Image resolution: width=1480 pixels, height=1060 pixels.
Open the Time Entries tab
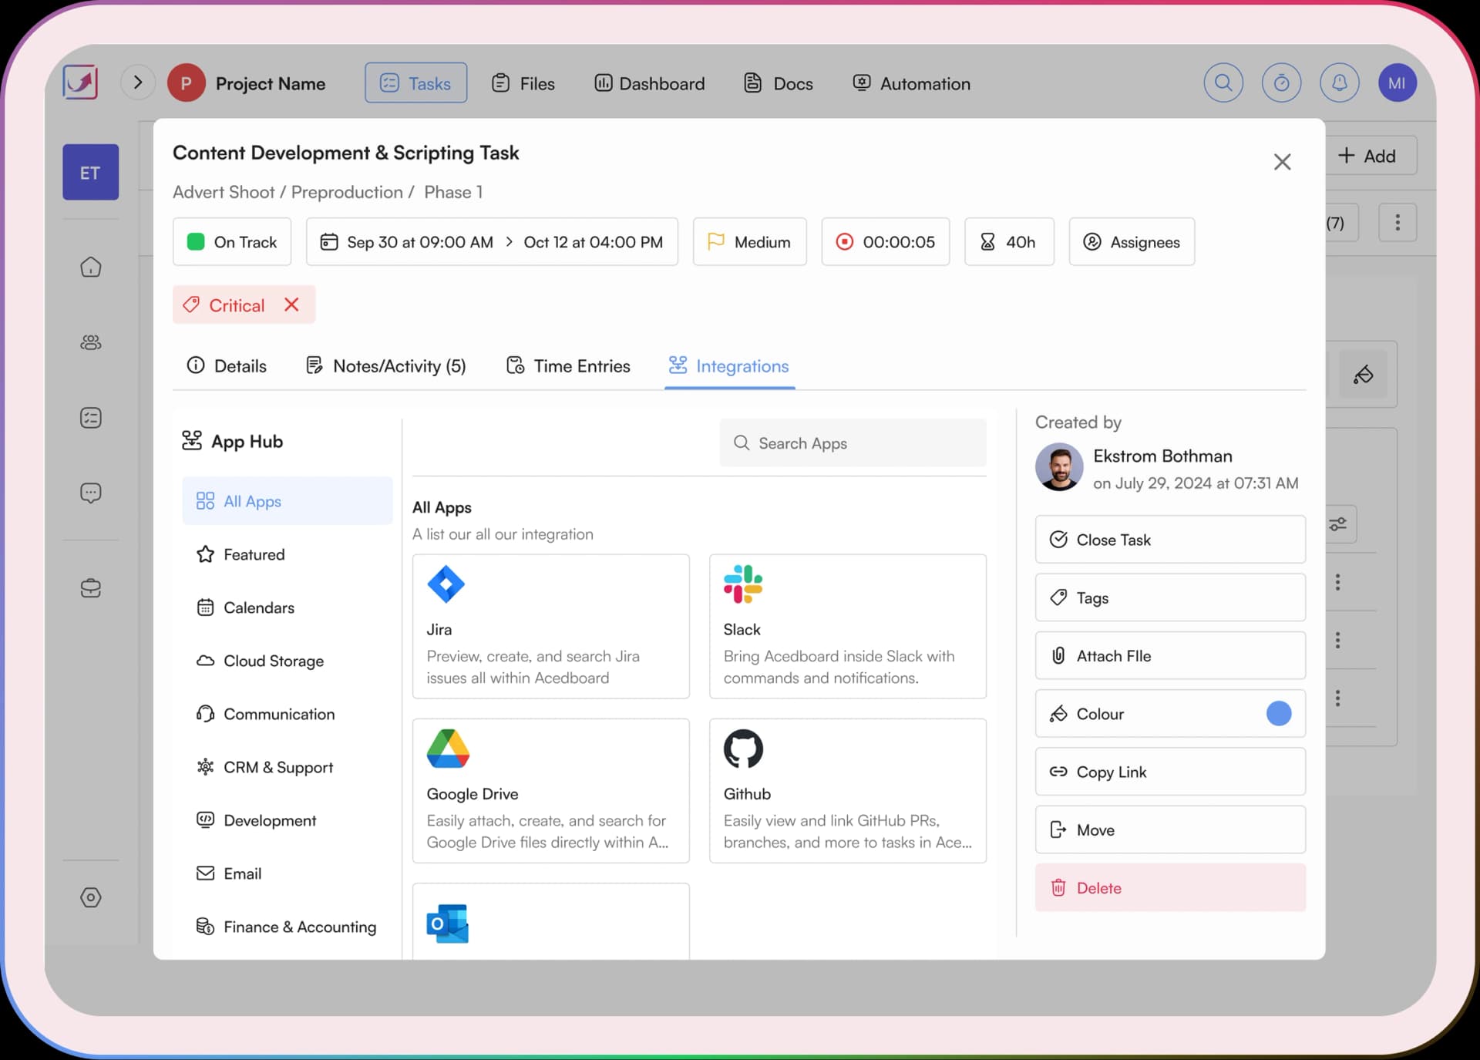pos(568,366)
